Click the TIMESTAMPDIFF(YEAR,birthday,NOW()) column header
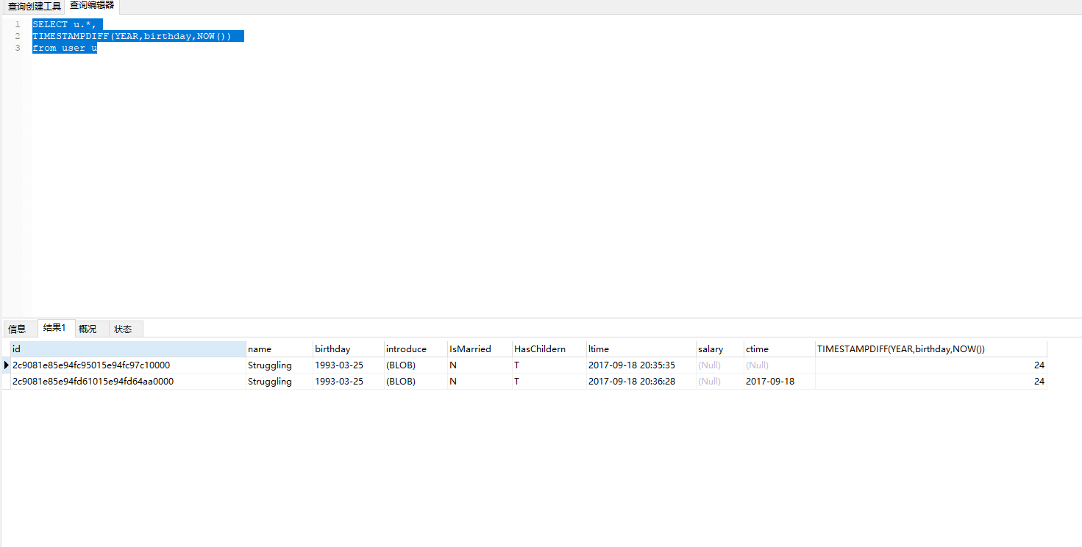This screenshot has width=1082, height=547. 931,349
